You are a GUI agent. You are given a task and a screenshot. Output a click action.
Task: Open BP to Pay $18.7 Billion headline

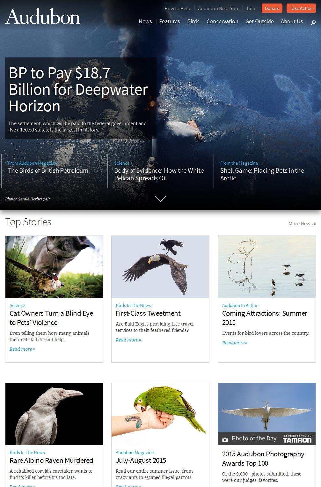coord(78,89)
